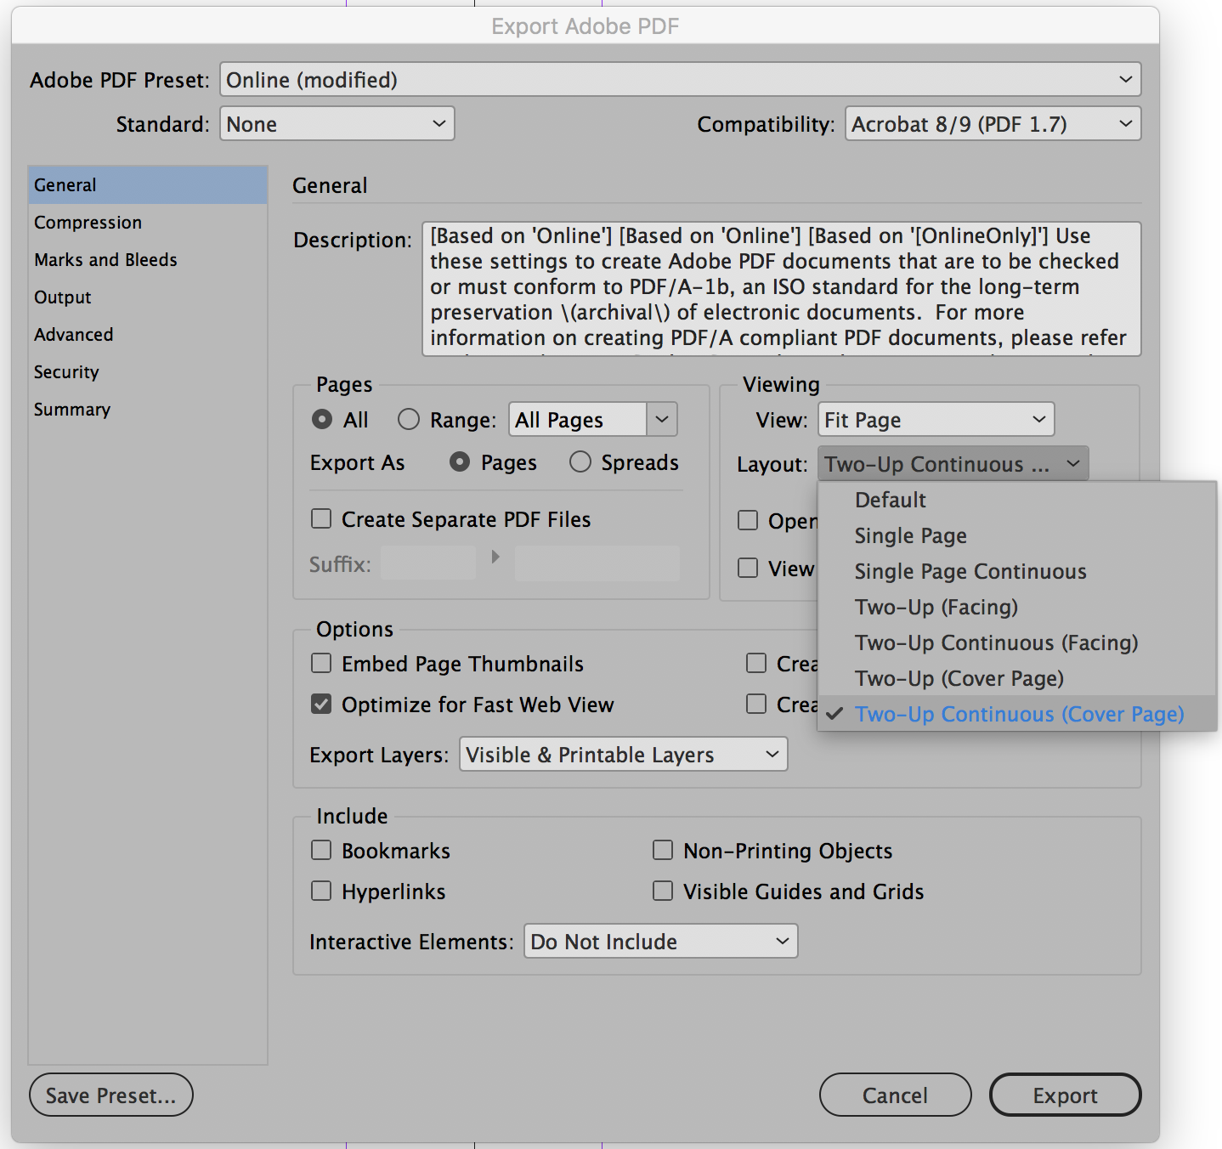Select the General category in sidebar
Viewport: 1222px width, 1149px height.
(148, 185)
